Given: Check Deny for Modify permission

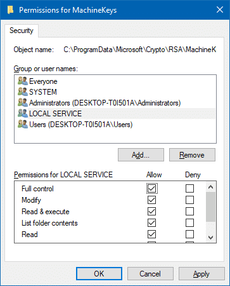Looking at the screenshot, I should point(189,200).
